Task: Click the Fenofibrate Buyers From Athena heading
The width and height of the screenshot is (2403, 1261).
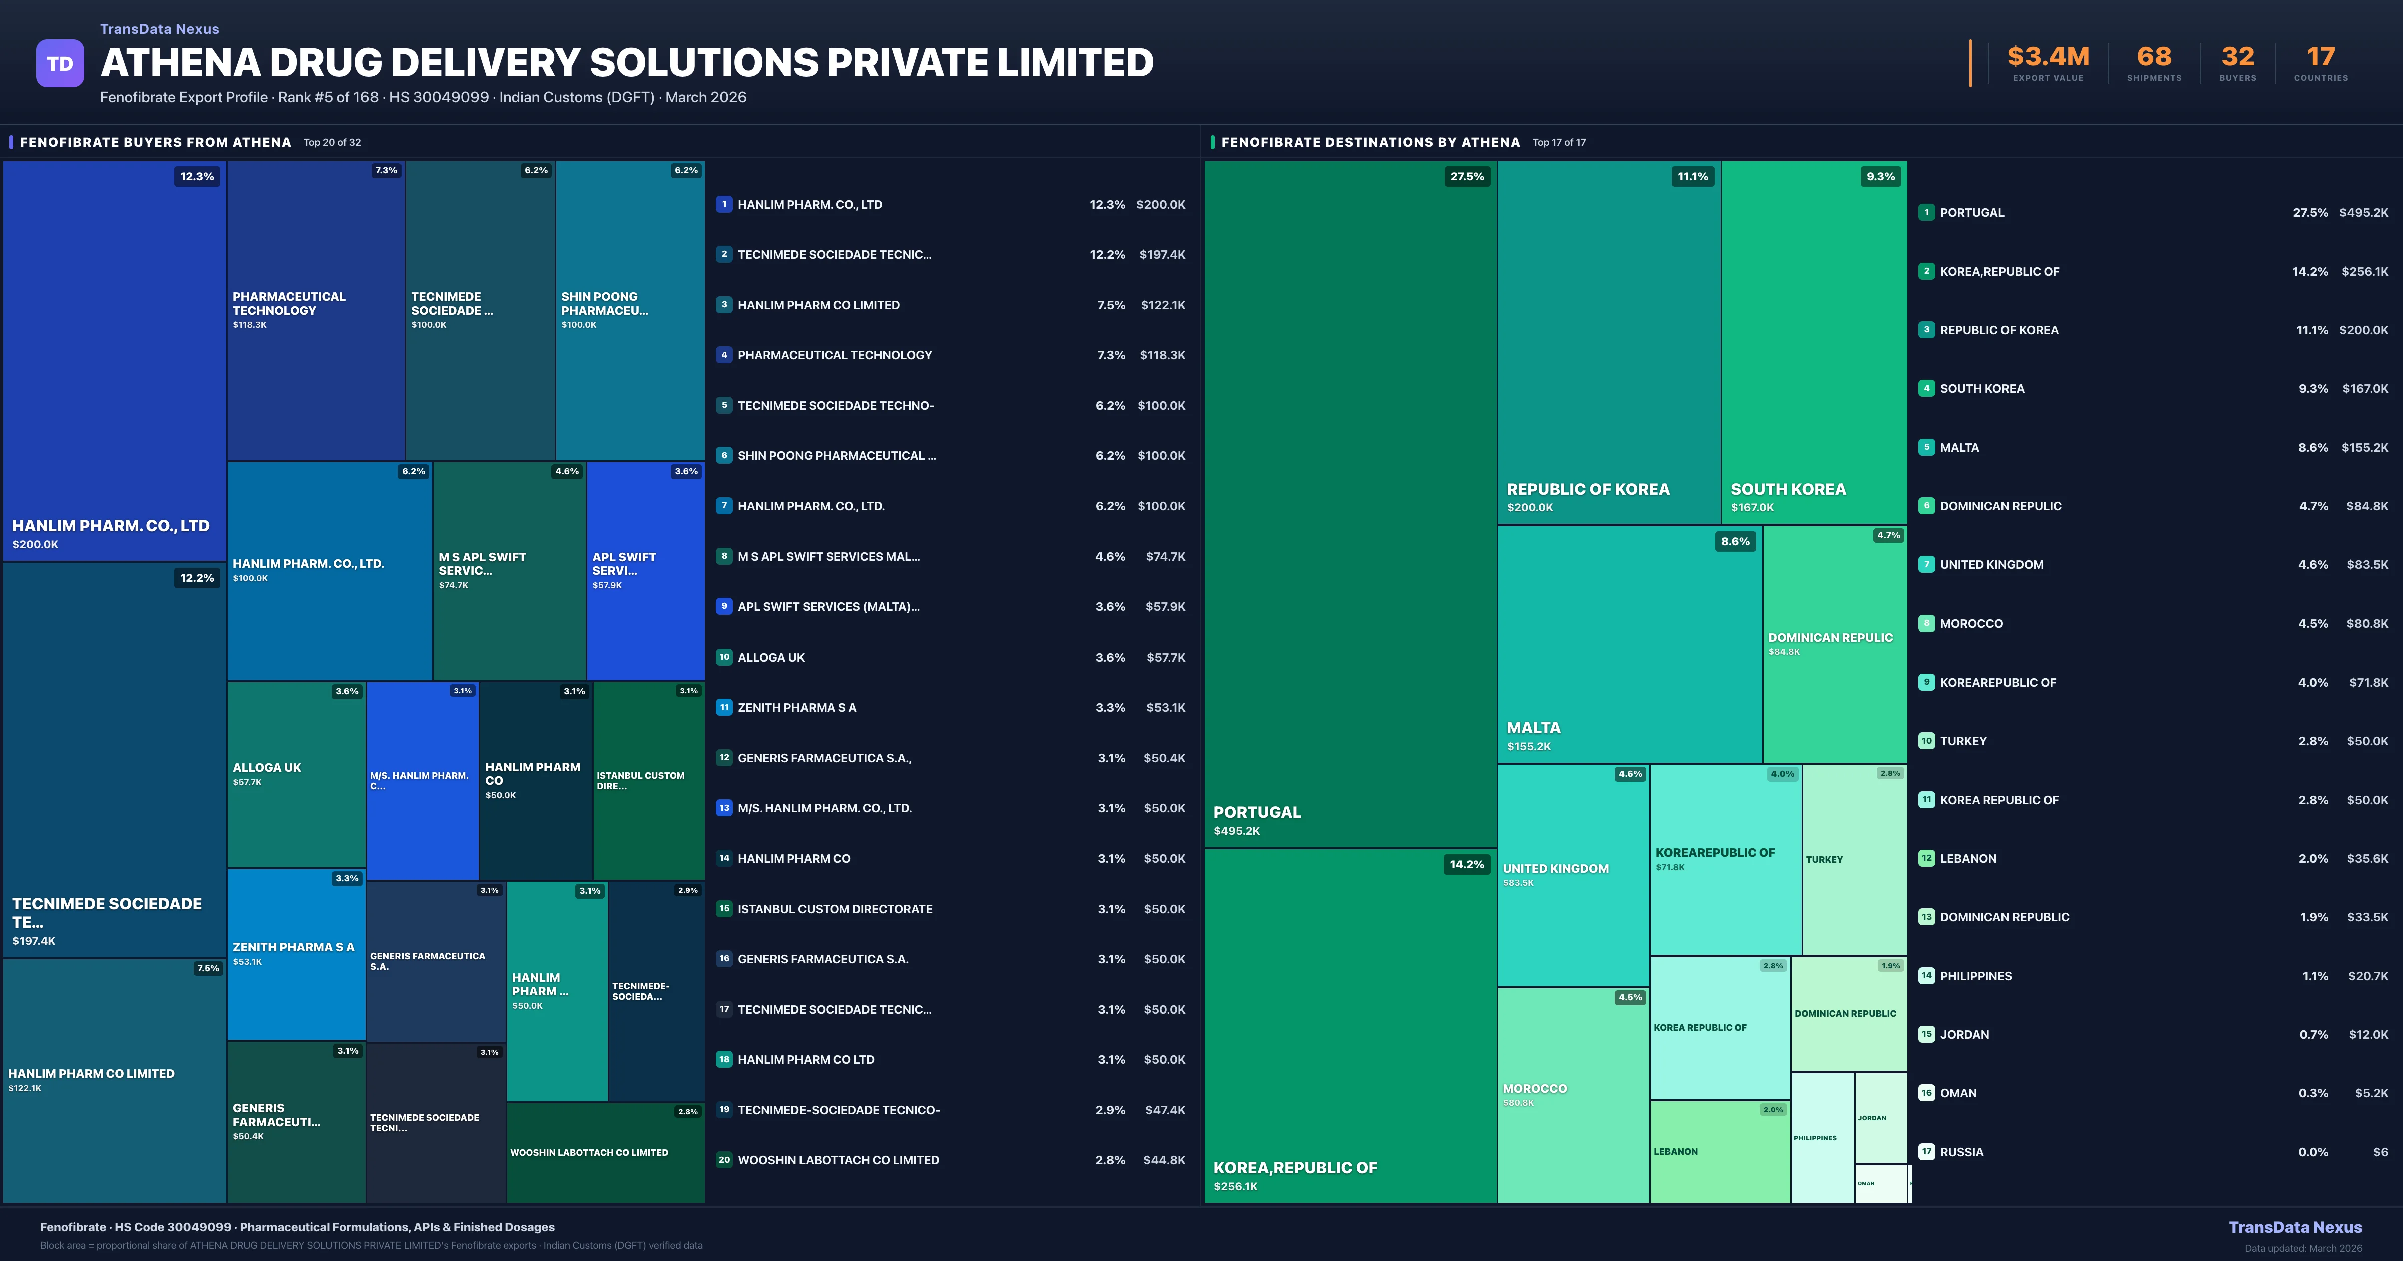Action: 155,143
